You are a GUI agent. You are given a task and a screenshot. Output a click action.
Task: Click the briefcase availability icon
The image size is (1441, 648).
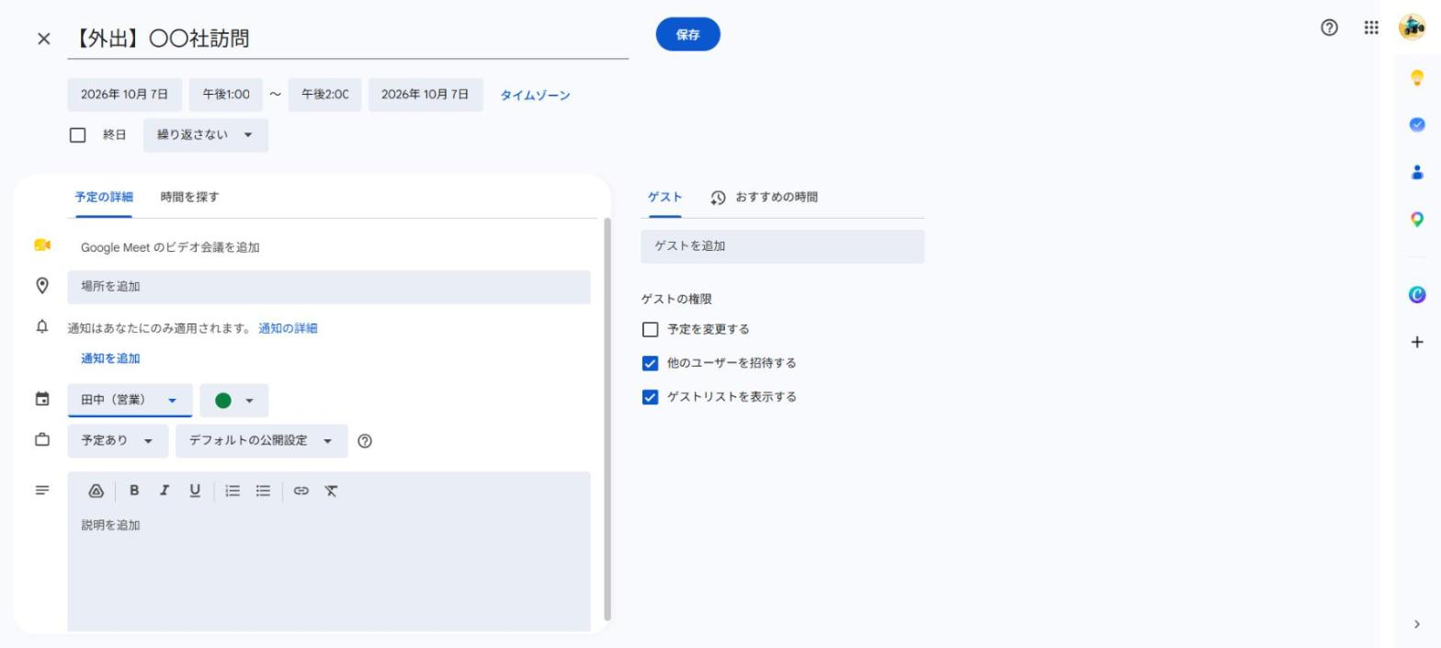click(x=42, y=439)
